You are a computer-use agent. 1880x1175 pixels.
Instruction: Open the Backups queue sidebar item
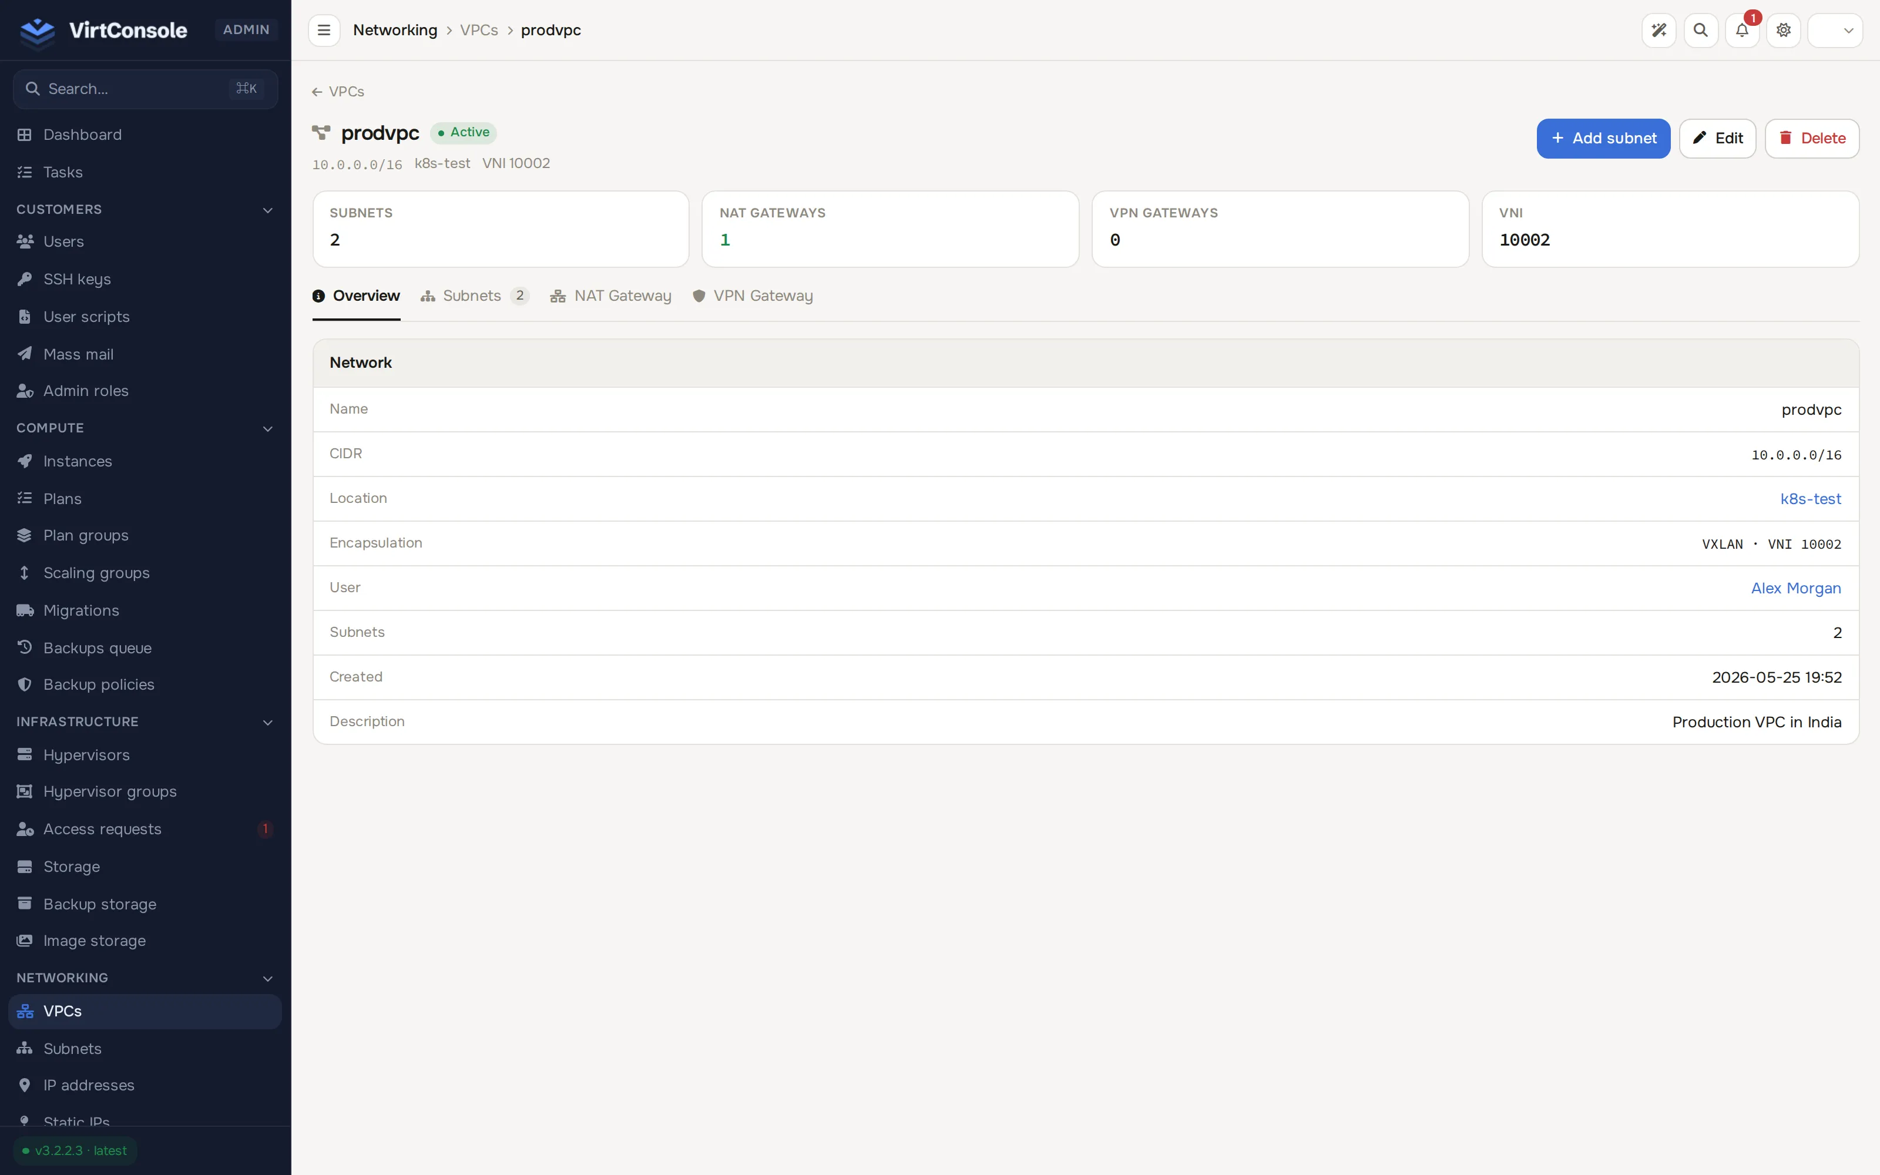(145, 647)
